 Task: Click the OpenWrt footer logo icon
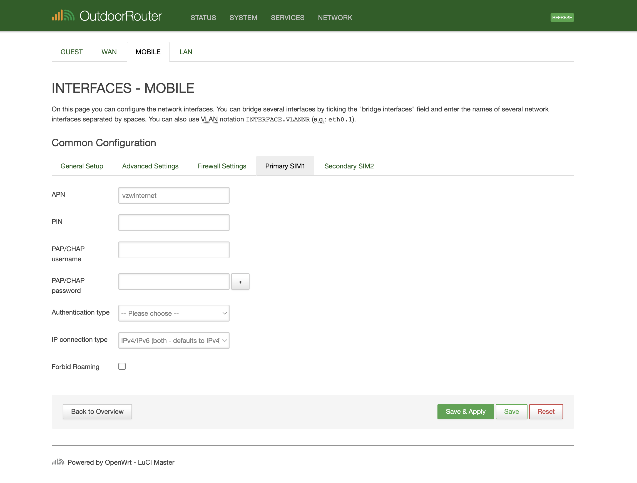[58, 462]
